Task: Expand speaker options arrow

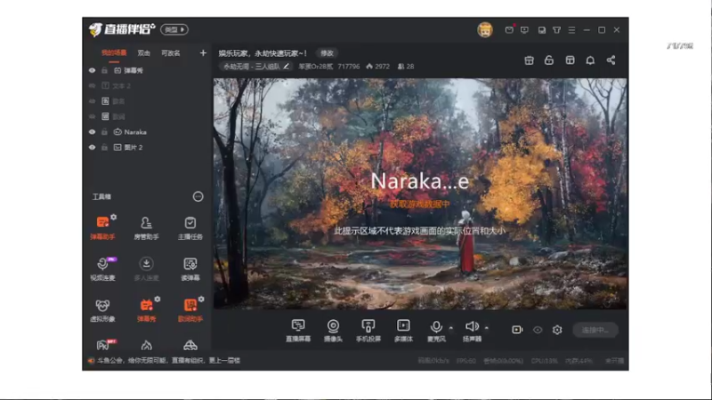Action: 486,327
